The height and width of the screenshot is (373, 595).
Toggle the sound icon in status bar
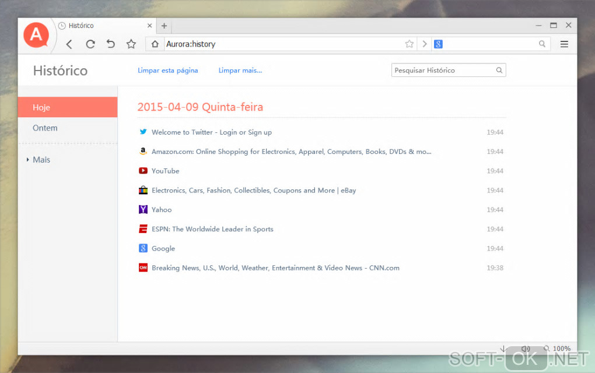[526, 349]
